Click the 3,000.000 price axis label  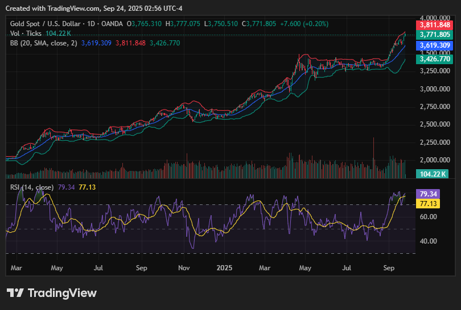(435, 89)
